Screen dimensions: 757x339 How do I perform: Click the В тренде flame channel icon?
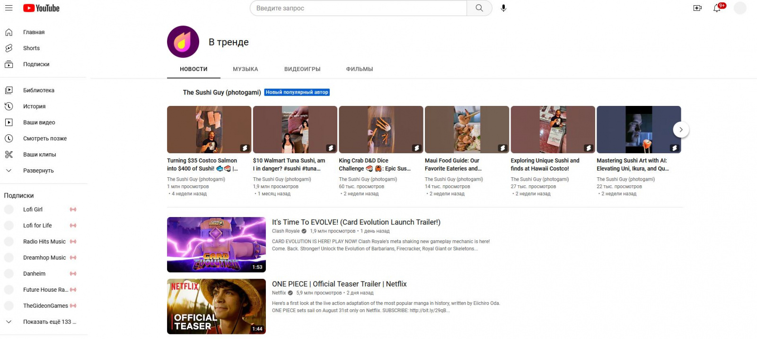(x=183, y=42)
